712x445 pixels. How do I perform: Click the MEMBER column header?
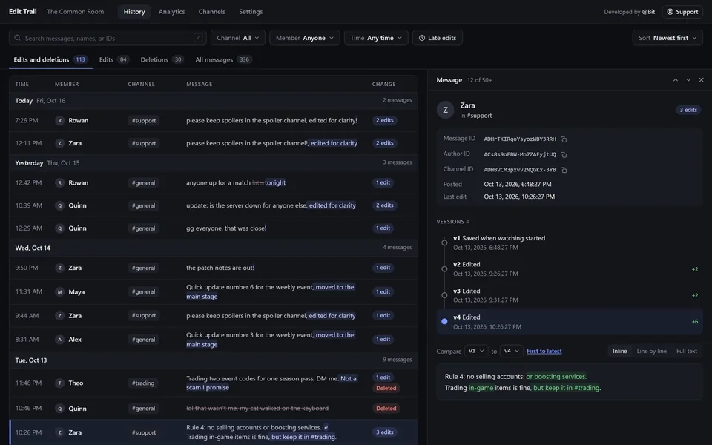(x=67, y=84)
